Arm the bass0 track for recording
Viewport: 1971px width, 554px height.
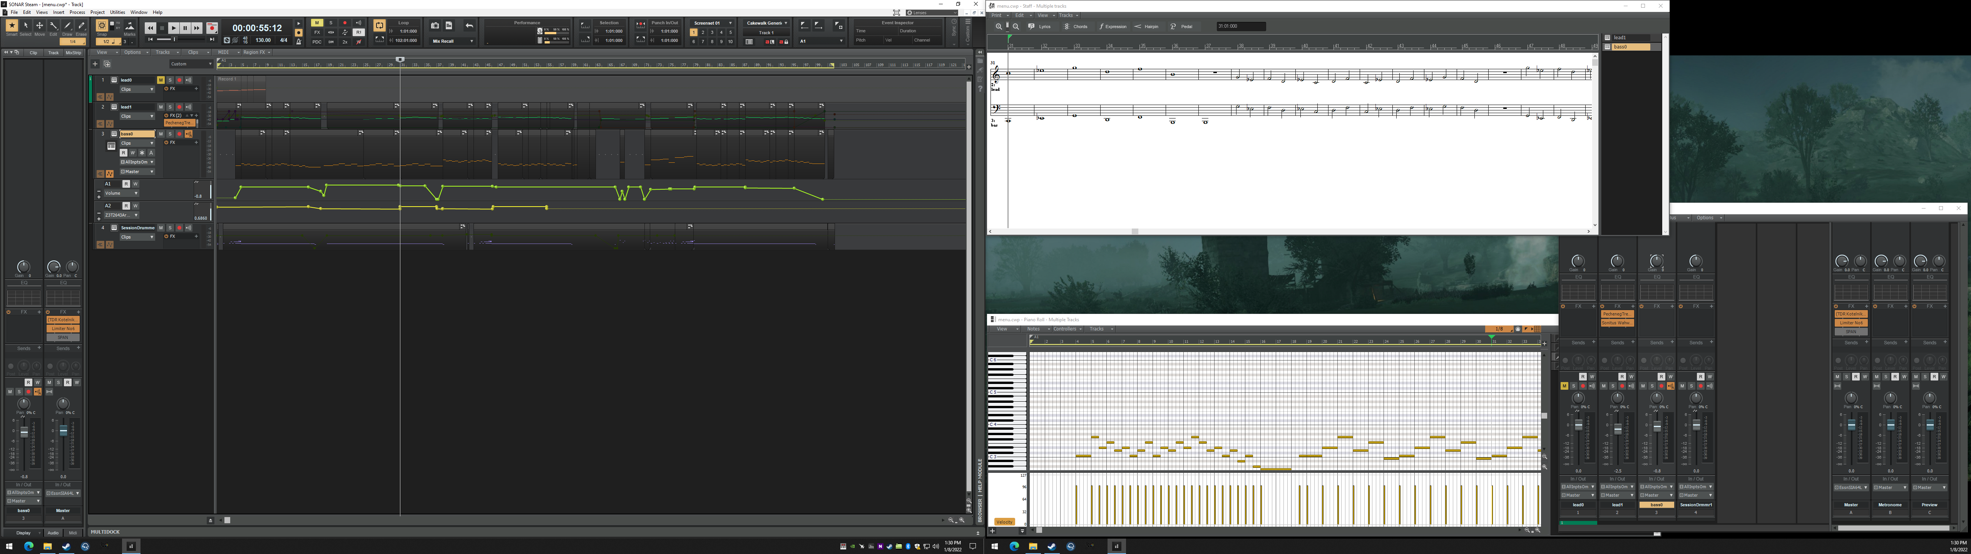click(179, 134)
